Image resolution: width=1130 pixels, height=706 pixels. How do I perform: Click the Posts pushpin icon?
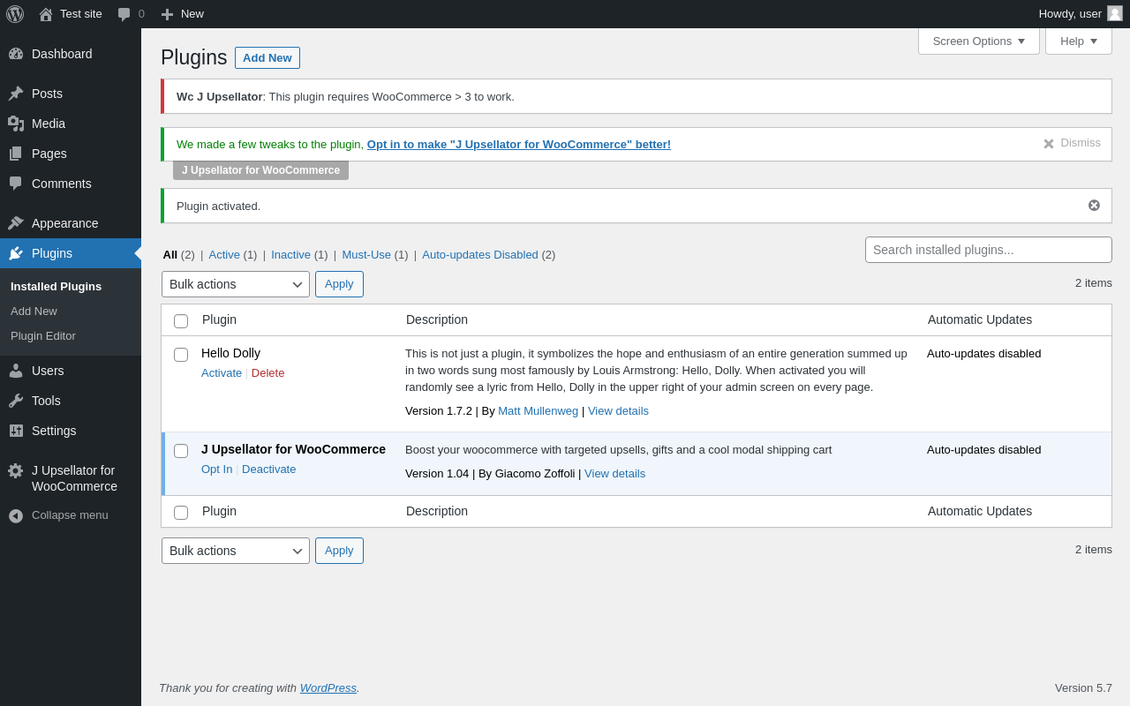(16, 94)
